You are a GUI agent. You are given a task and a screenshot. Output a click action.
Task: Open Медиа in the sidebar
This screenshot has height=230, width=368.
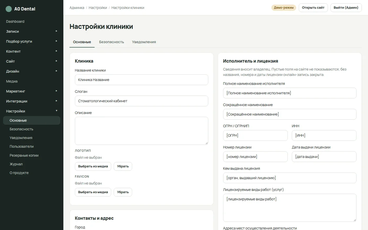click(x=32, y=81)
